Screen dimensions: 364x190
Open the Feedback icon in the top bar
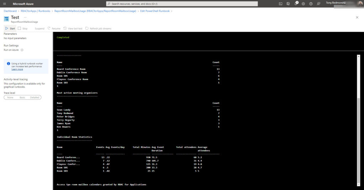[318, 4]
